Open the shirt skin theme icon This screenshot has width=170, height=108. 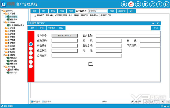(145, 4)
